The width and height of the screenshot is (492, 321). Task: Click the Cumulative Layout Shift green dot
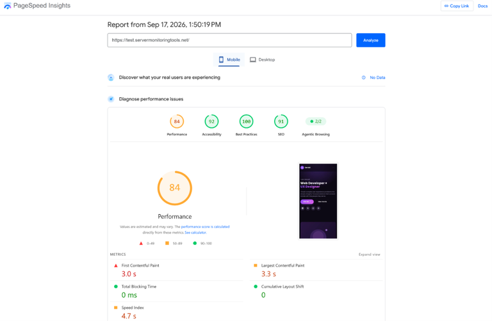[x=256, y=286]
